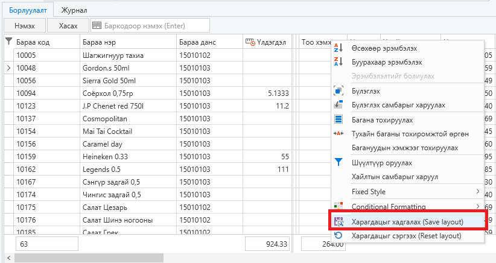Screen dimensions: 496x263
Task: Click the filter funnel in grid header corner
Action: click(x=9, y=42)
